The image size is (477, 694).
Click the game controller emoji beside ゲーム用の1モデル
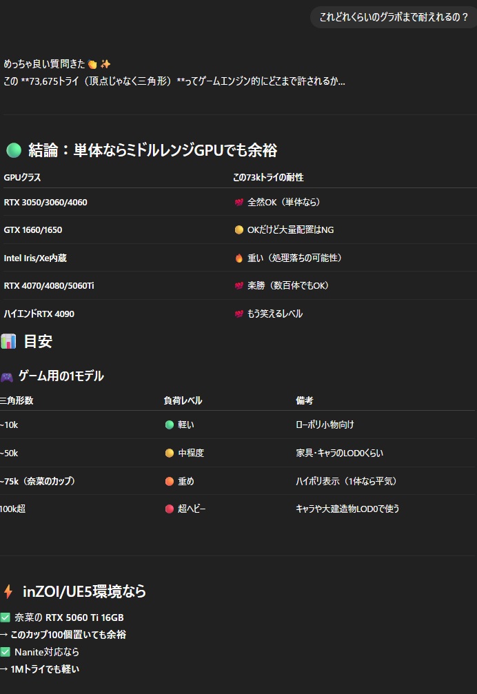pos(7,377)
